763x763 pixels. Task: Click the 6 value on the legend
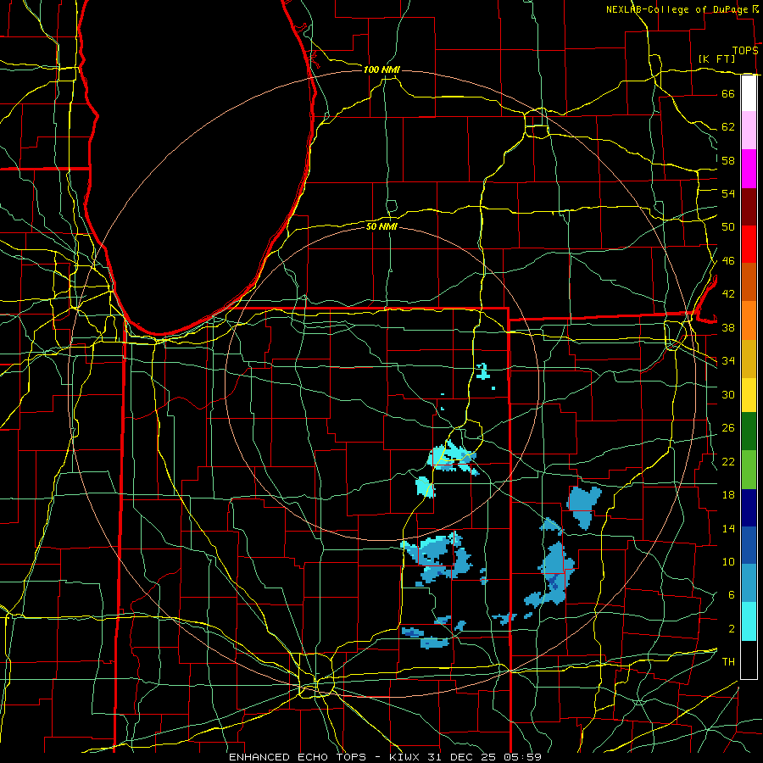[x=731, y=595]
